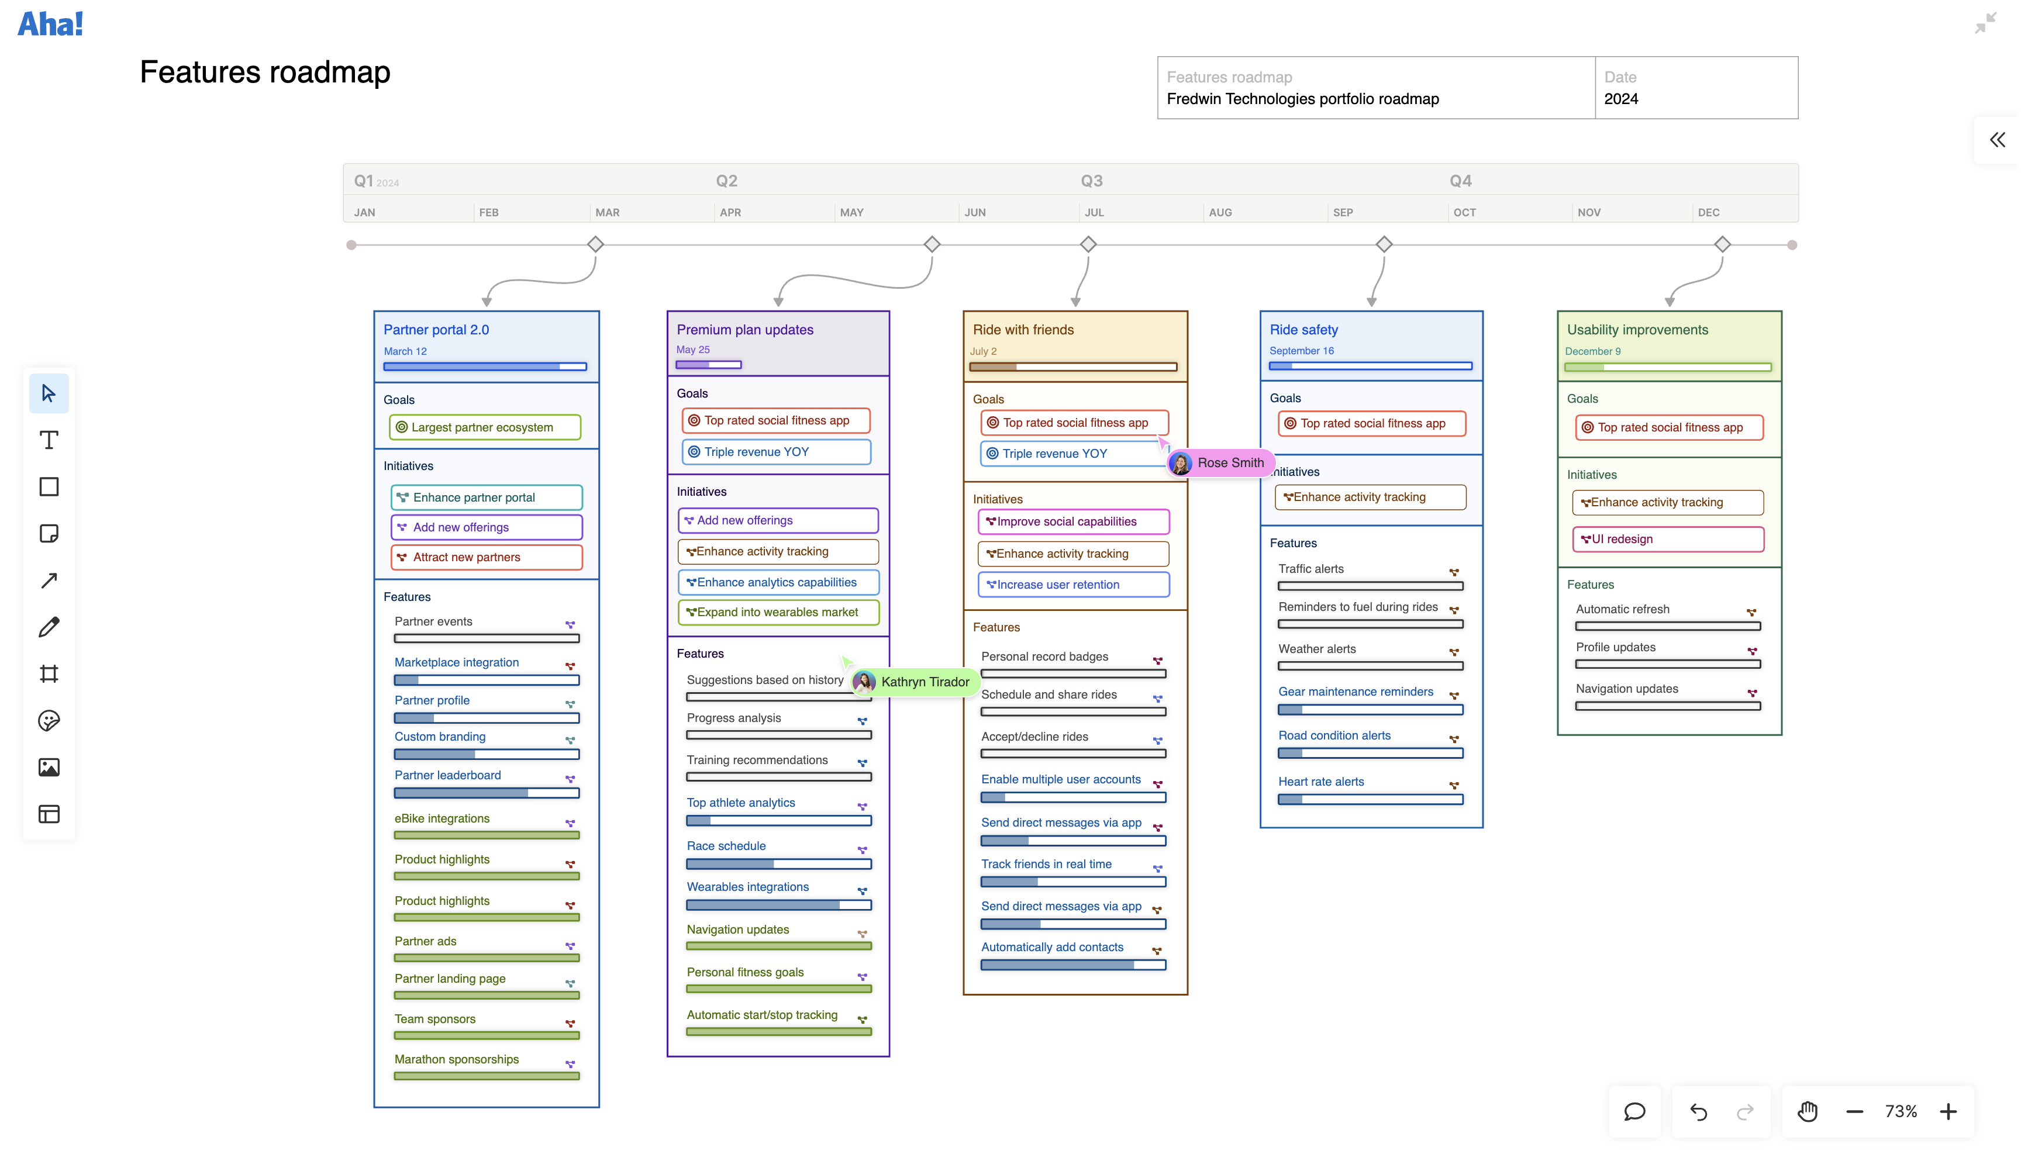The width and height of the screenshot is (2021, 1161).
Task: Select the Image insert tool
Action: point(49,768)
